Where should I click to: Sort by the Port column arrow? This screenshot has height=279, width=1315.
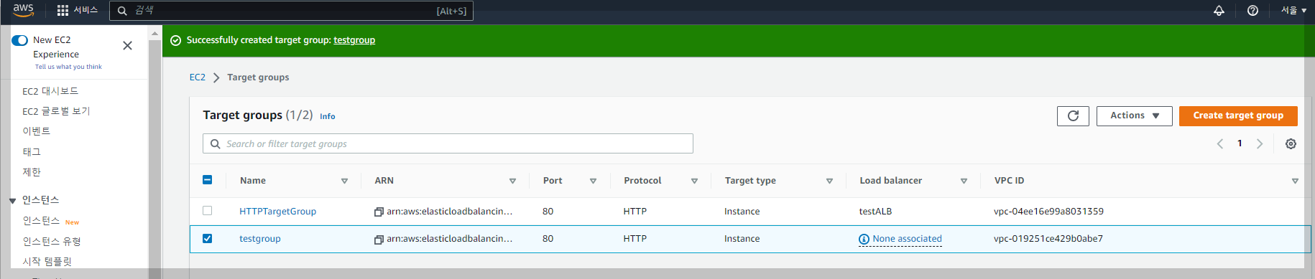coord(593,181)
